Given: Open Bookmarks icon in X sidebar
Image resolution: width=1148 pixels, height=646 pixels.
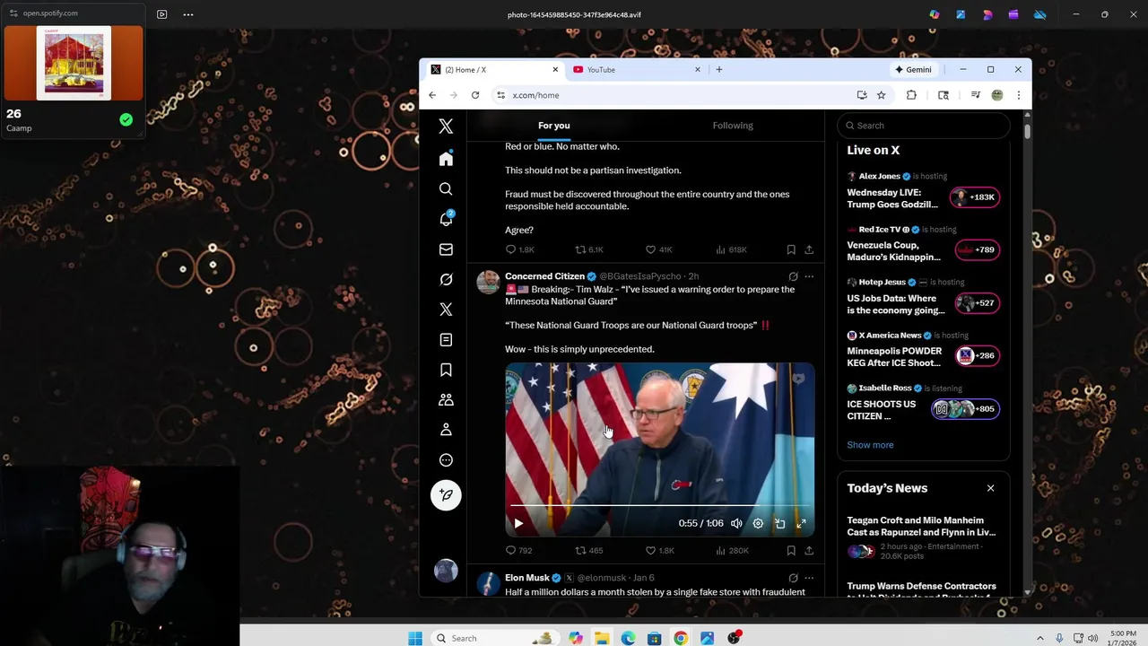Looking at the screenshot, I should coord(446,370).
